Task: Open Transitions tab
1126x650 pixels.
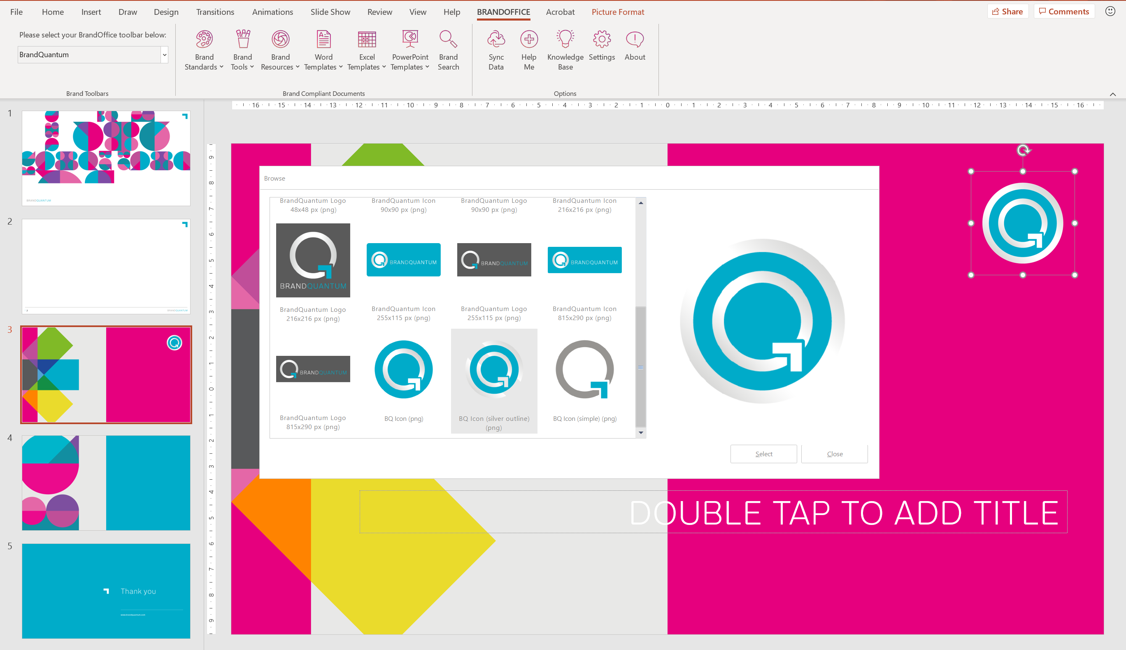Action: coord(215,12)
